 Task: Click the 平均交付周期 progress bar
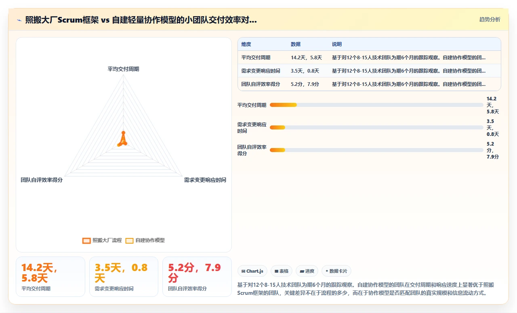click(376, 105)
